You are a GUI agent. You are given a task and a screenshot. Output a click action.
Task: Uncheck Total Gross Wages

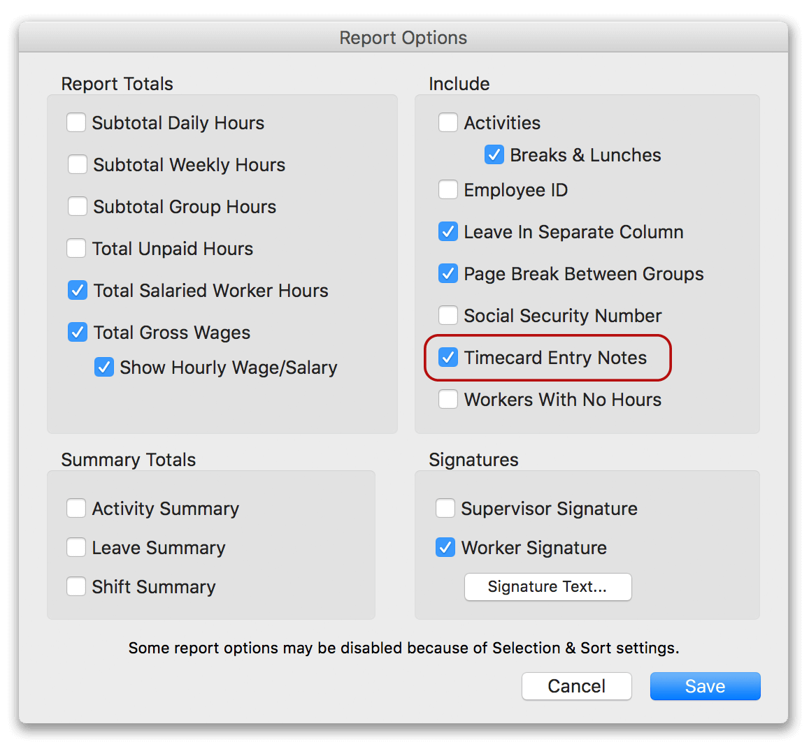coord(78,332)
